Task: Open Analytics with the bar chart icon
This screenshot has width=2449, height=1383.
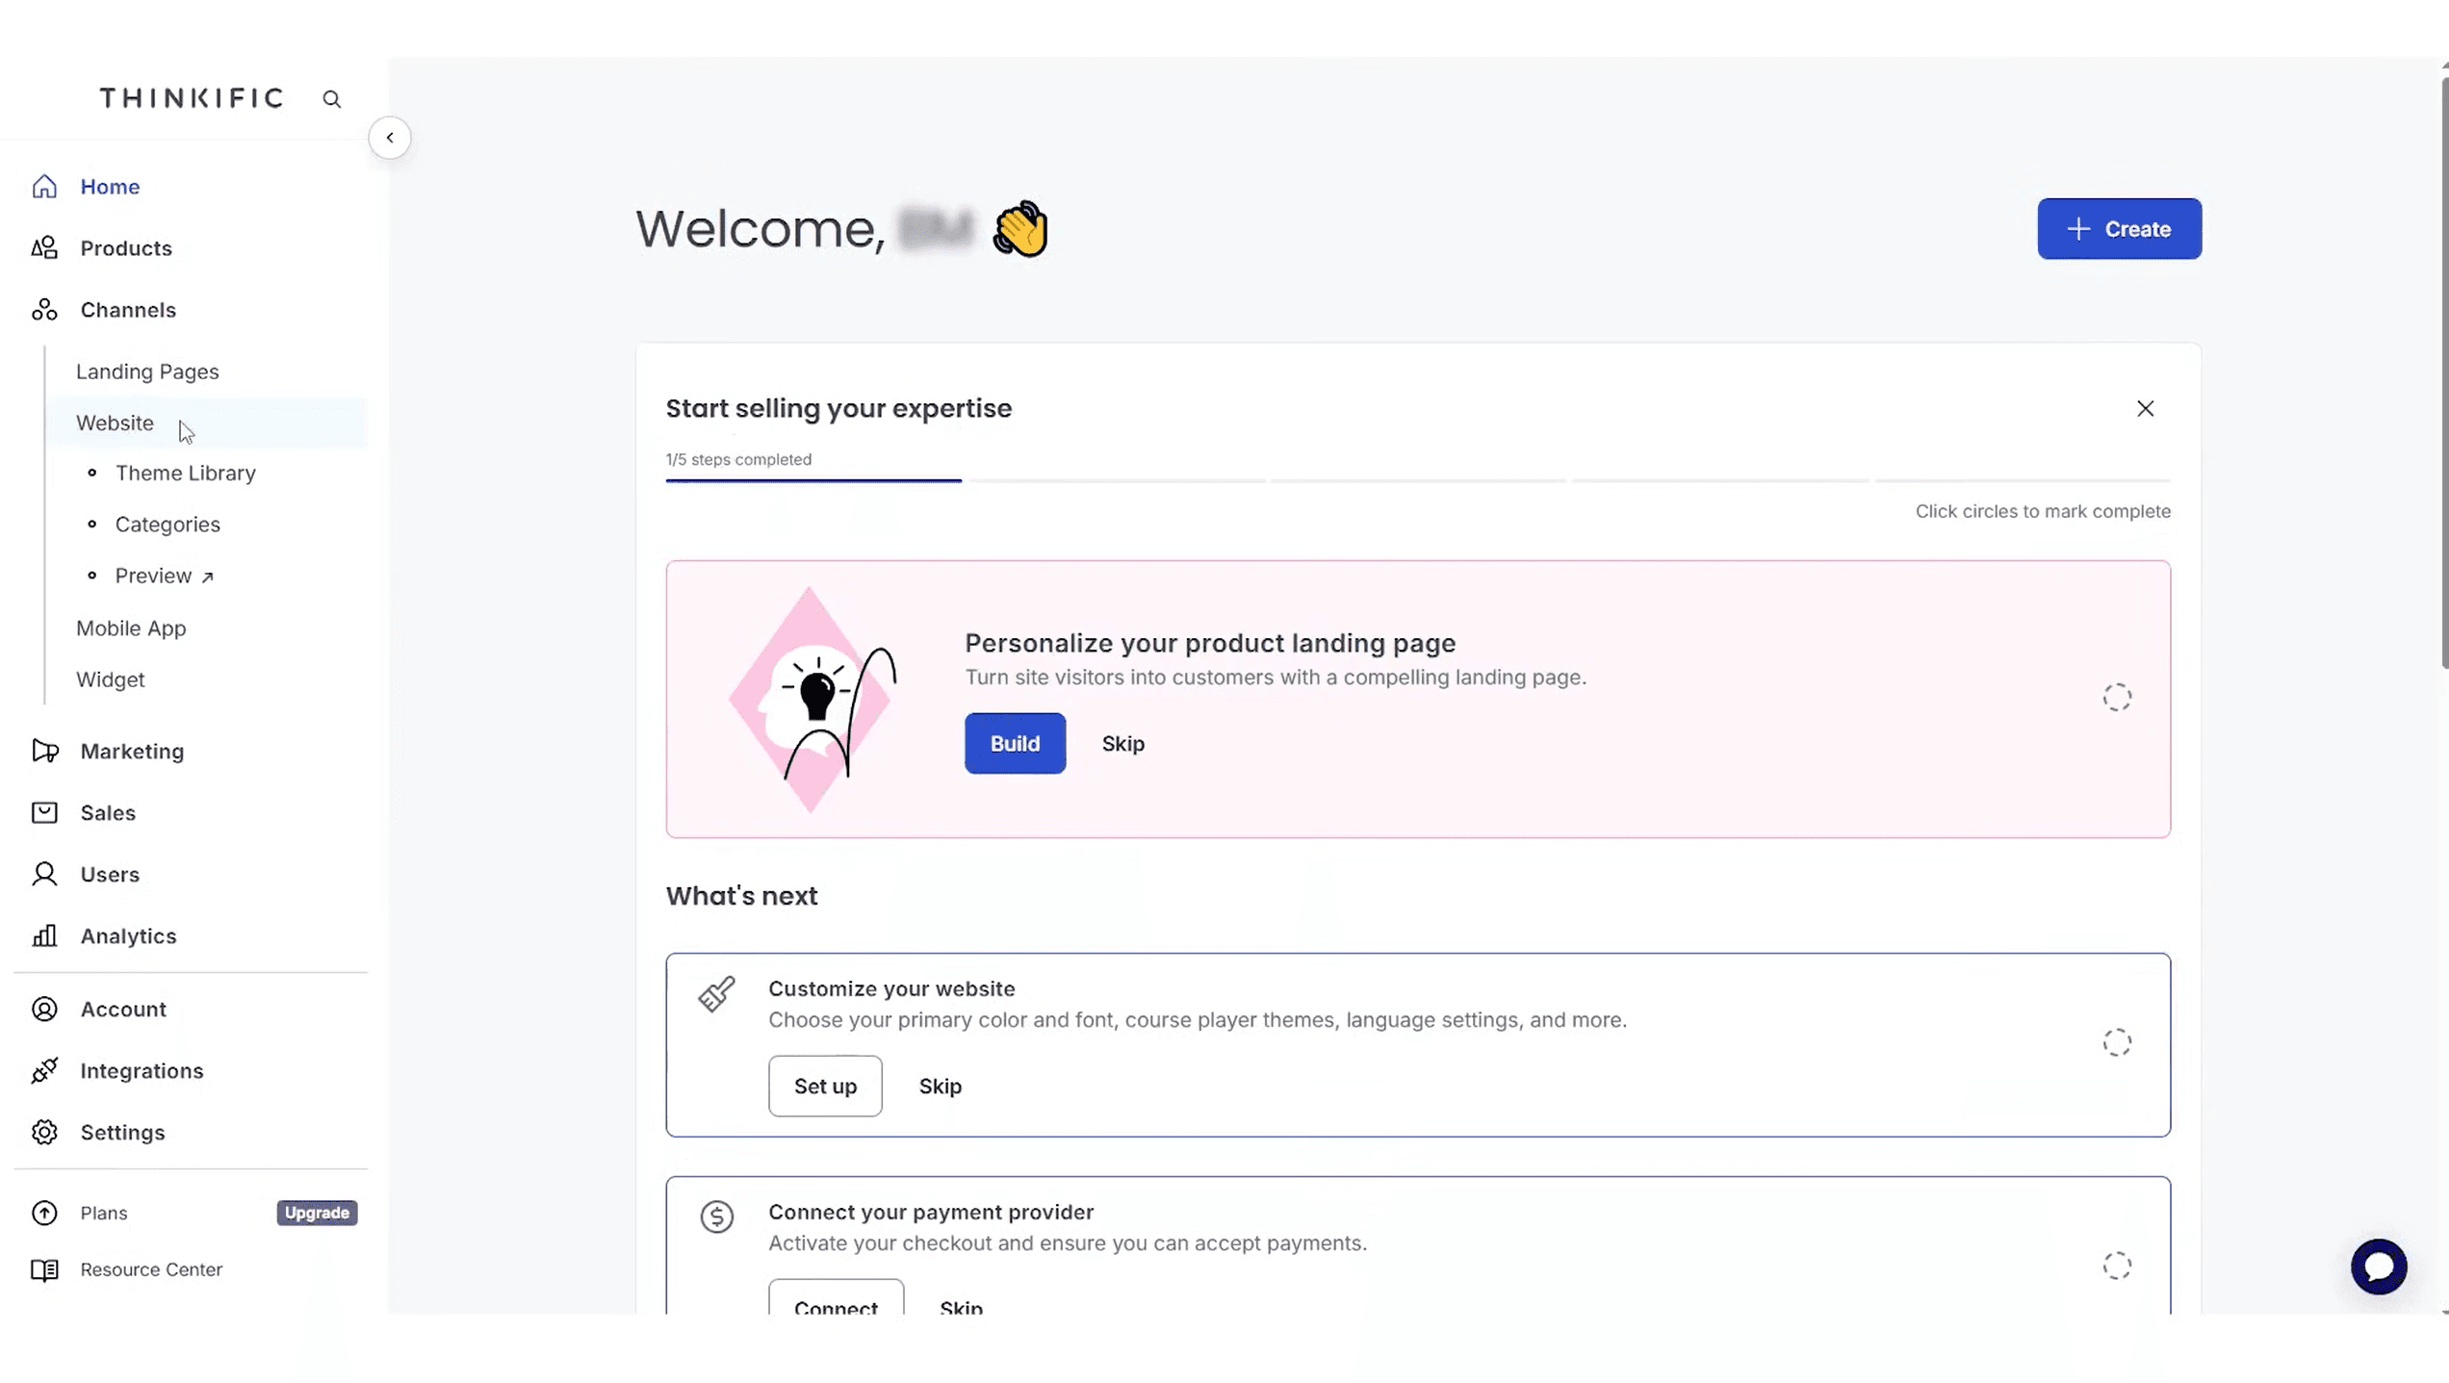Action: pyautogui.click(x=44, y=935)
